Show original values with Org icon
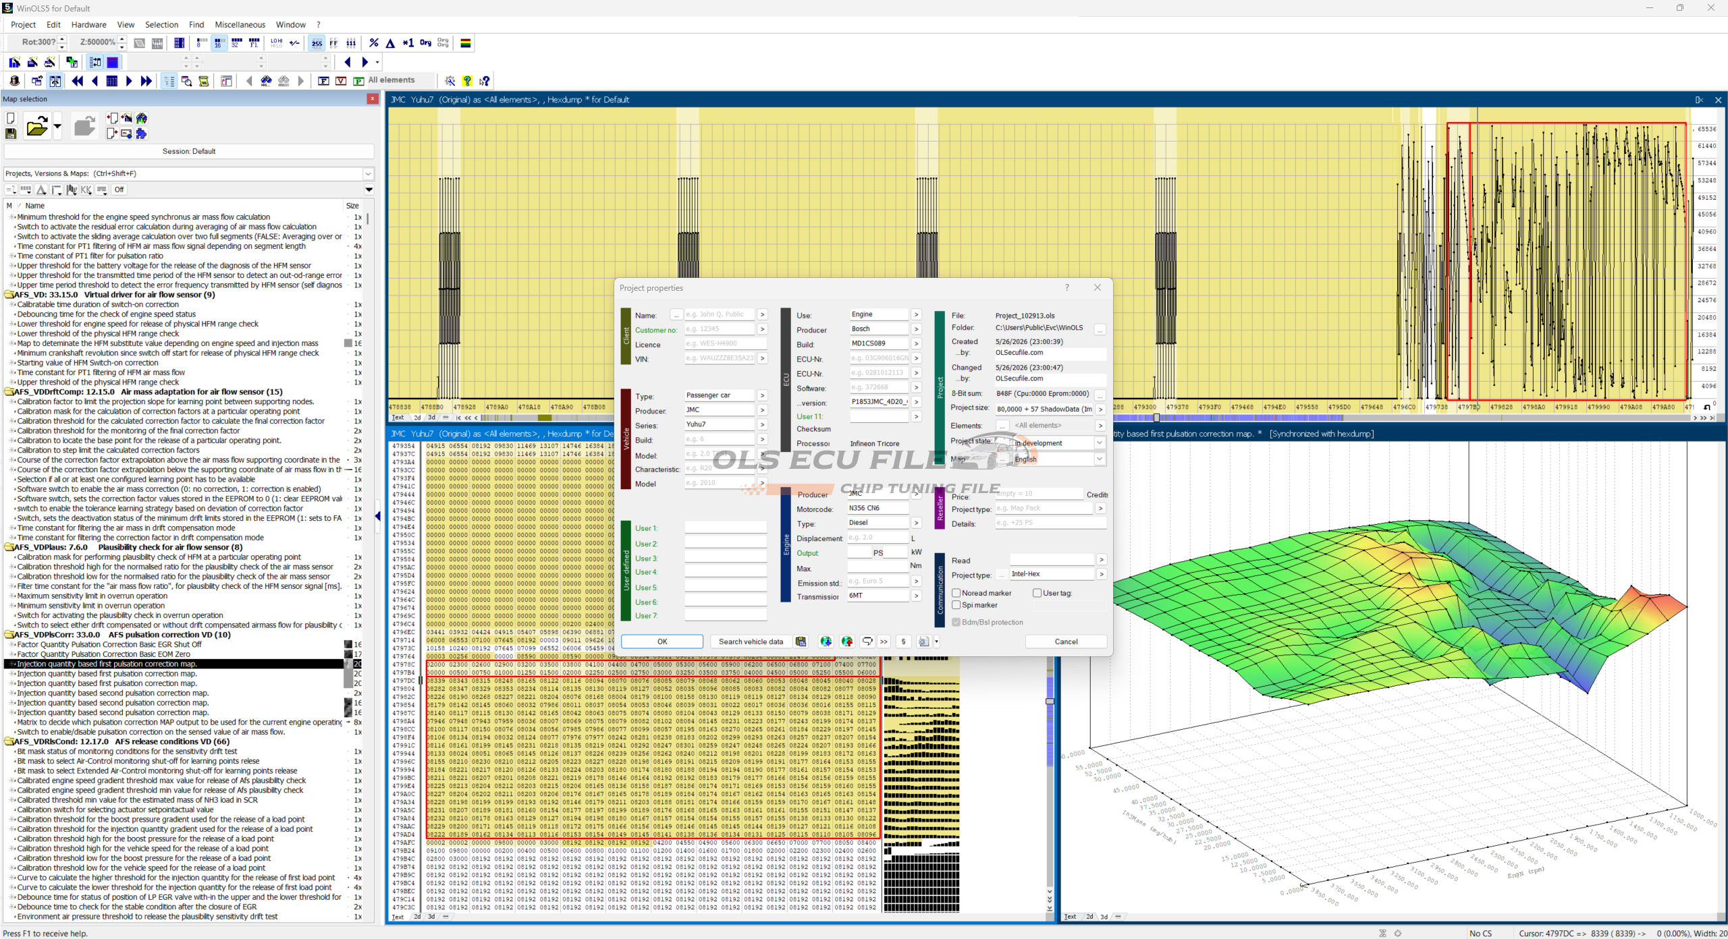 point(425,42)
